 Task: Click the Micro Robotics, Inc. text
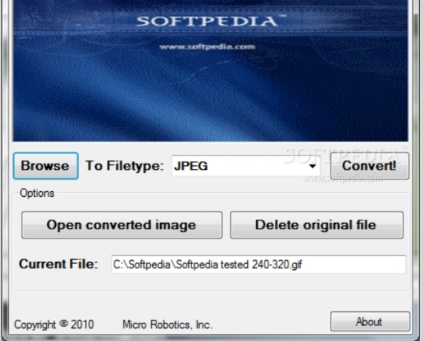pos(167,324)
